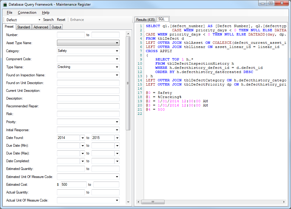This screenshot has width=291, height=209.
Task: Click the Number from input field
Action: tap(71, 35)
